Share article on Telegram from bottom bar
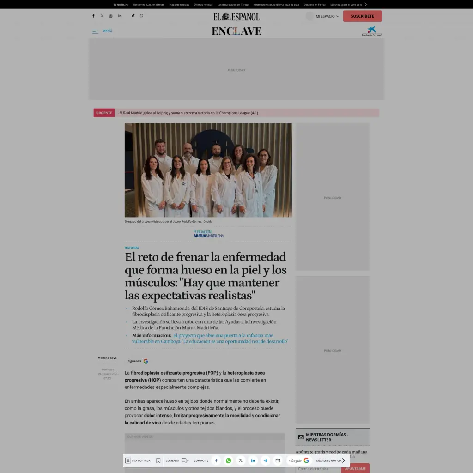473x473 pixels. (266, 461)
